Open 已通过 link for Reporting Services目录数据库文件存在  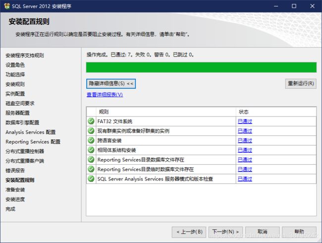click(245, 160)
